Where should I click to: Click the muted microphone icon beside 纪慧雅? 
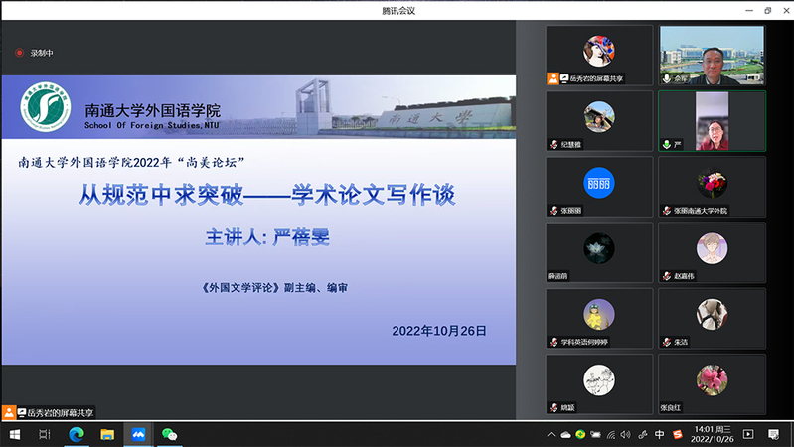pyautogui.click(x=554, y=144)
